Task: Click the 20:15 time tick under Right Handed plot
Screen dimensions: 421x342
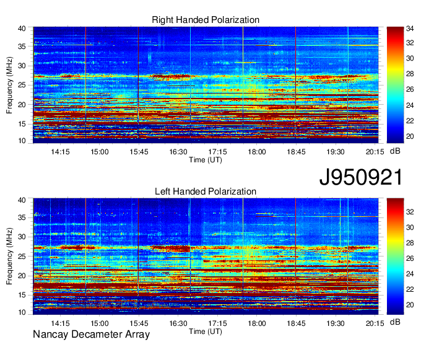Action: pyautogui.click(x=375, y=152)
